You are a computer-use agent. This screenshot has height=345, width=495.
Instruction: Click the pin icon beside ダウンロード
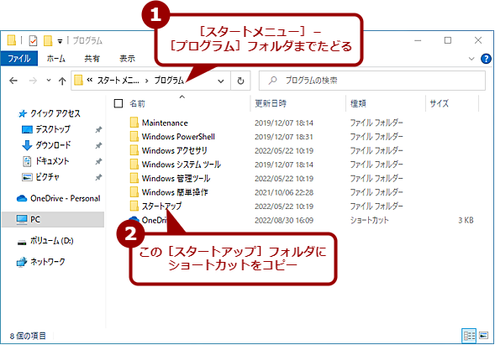[x=98, y=145]
